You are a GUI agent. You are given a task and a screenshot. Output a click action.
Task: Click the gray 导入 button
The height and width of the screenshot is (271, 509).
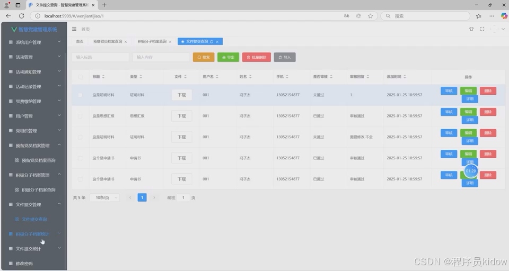click(285, 57)
